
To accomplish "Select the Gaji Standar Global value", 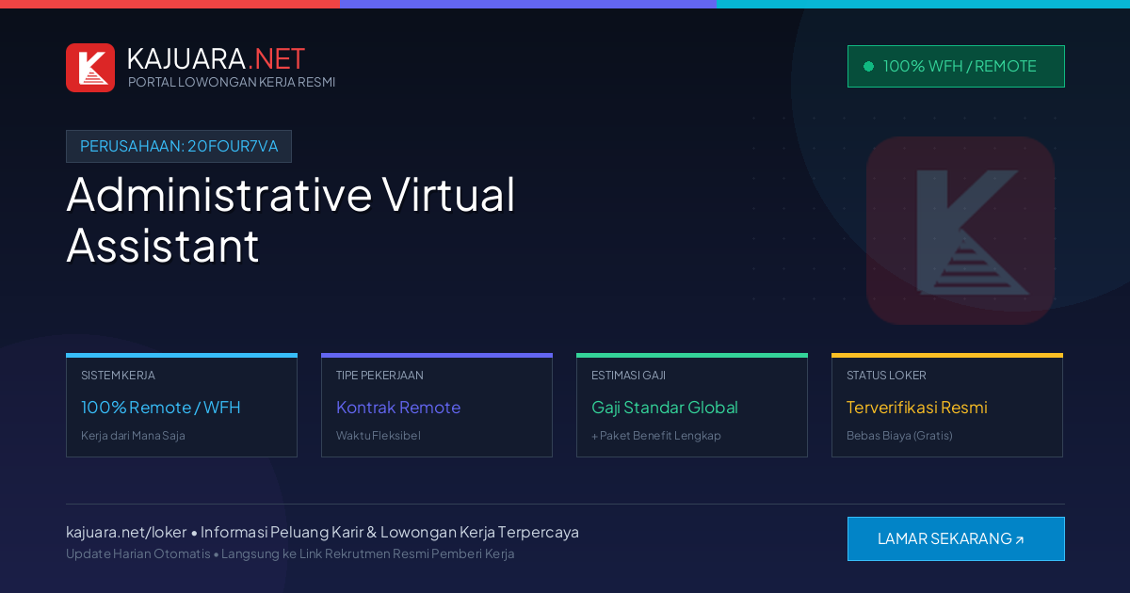I will pos(665,408).
